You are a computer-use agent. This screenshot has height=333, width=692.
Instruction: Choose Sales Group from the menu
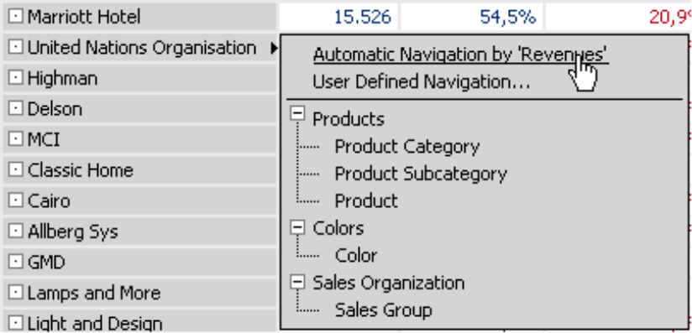[x=383, y=310]
